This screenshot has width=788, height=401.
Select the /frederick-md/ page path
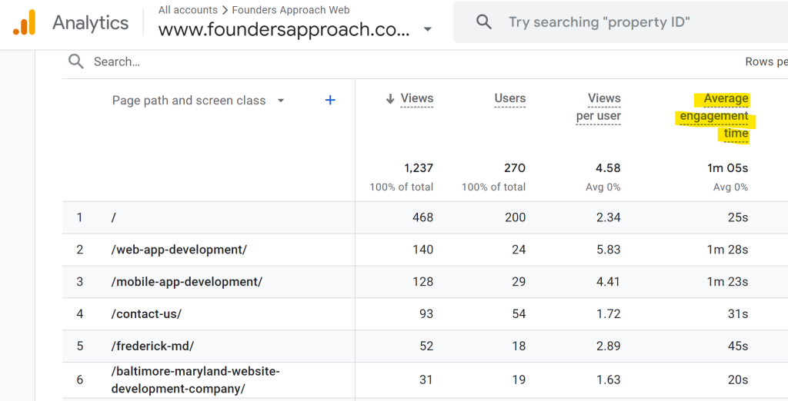click(x=152, y=346)
